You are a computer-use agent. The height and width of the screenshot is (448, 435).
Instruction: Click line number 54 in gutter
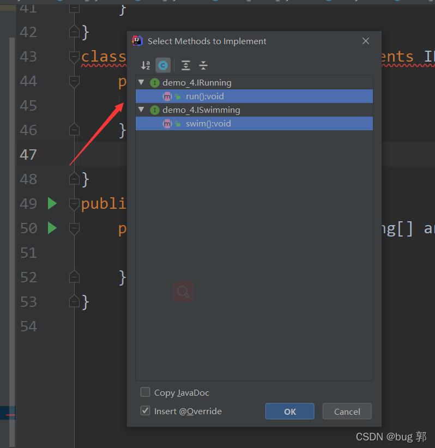pos(28,326)
